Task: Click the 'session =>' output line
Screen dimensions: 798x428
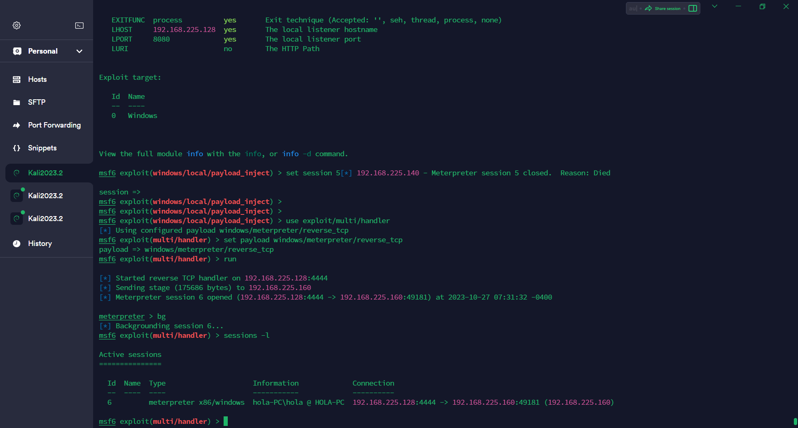Action: [x=120, y=192]
